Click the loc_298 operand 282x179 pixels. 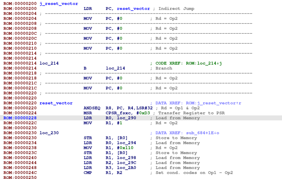(126, 158)
